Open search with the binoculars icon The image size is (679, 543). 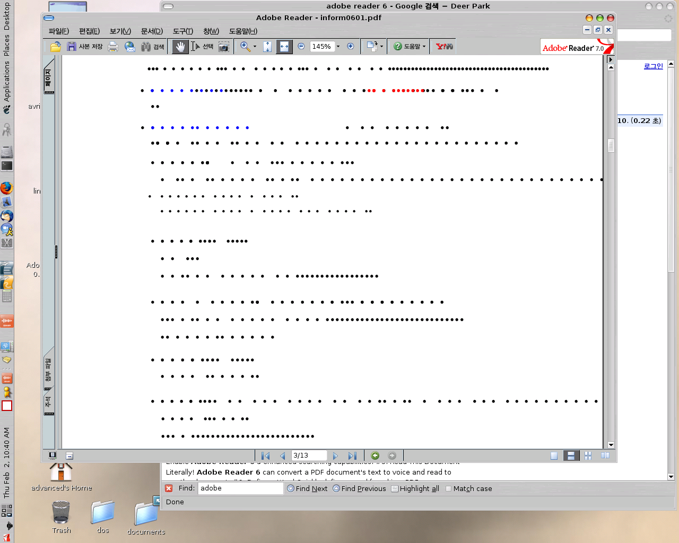tap(153, 47)
